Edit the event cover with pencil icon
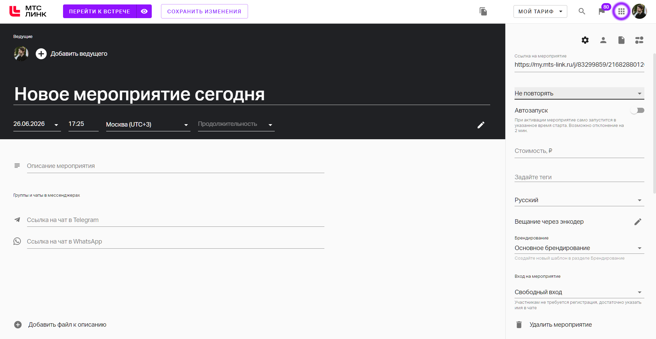Screen dimensions: 656x339 point(481,125)
